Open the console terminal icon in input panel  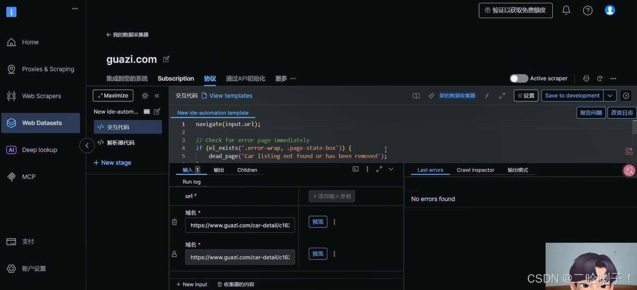click(x=356, y=169)
